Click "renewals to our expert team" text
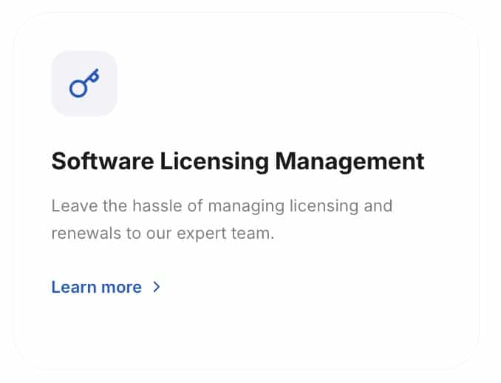 pyautogui.click(x=162, y=234)
